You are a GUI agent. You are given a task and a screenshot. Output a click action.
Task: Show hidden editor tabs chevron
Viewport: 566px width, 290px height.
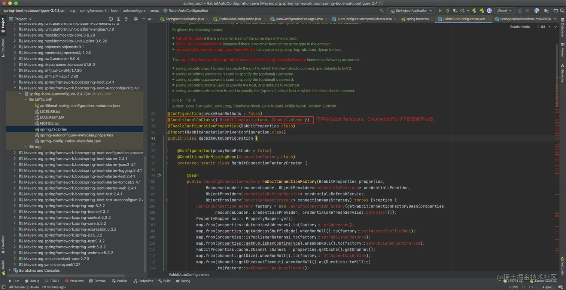[x=555, y=19]
